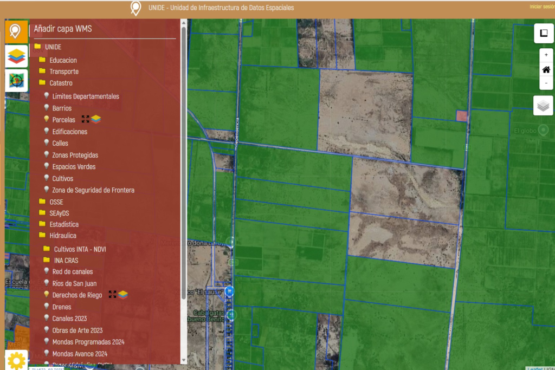
Task: Enable the Barrios layer bulb
Action: 47,108
